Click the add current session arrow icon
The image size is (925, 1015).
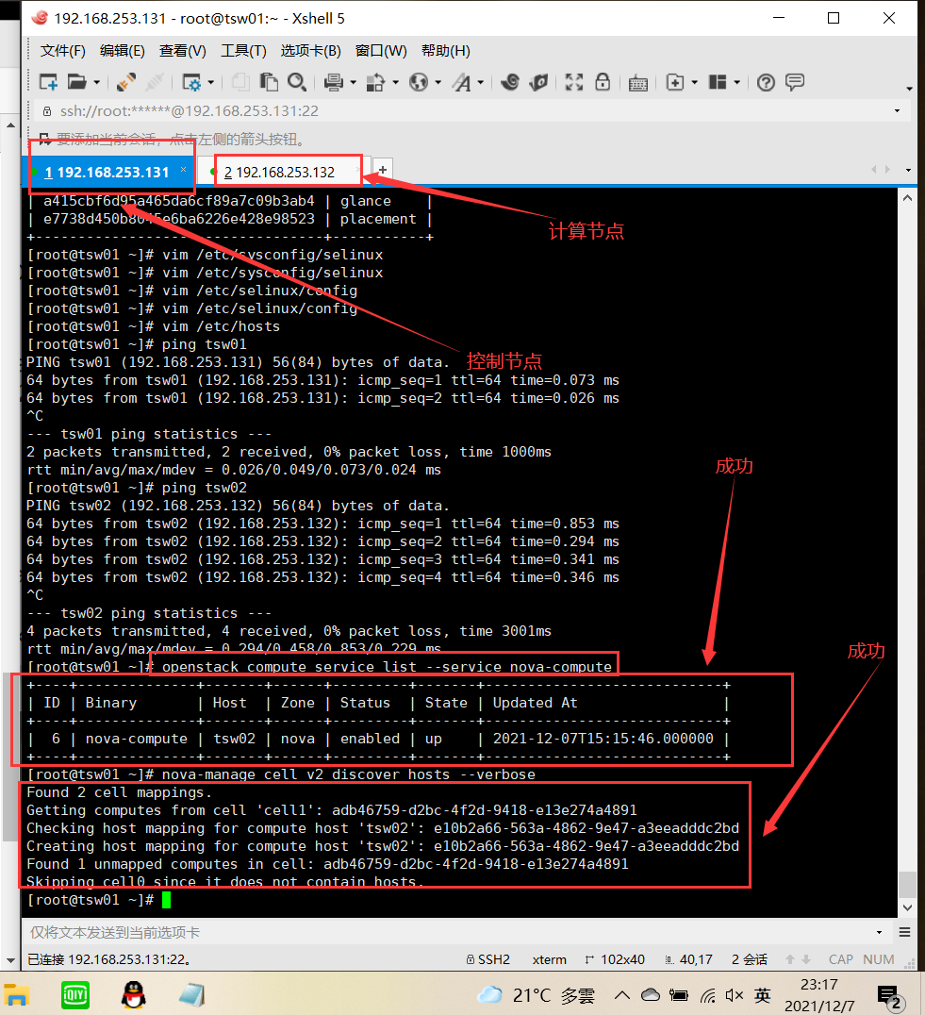44,139
